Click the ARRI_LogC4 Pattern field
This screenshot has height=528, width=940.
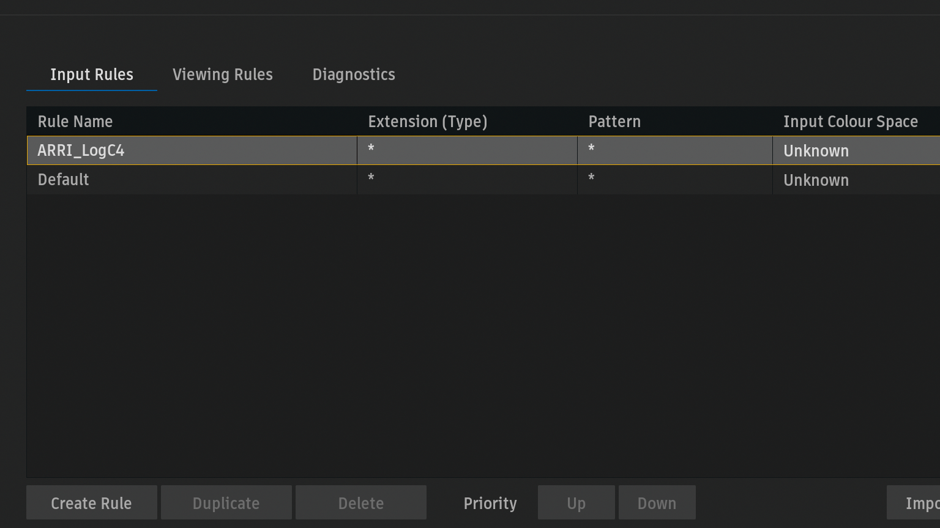pos(674,151)
